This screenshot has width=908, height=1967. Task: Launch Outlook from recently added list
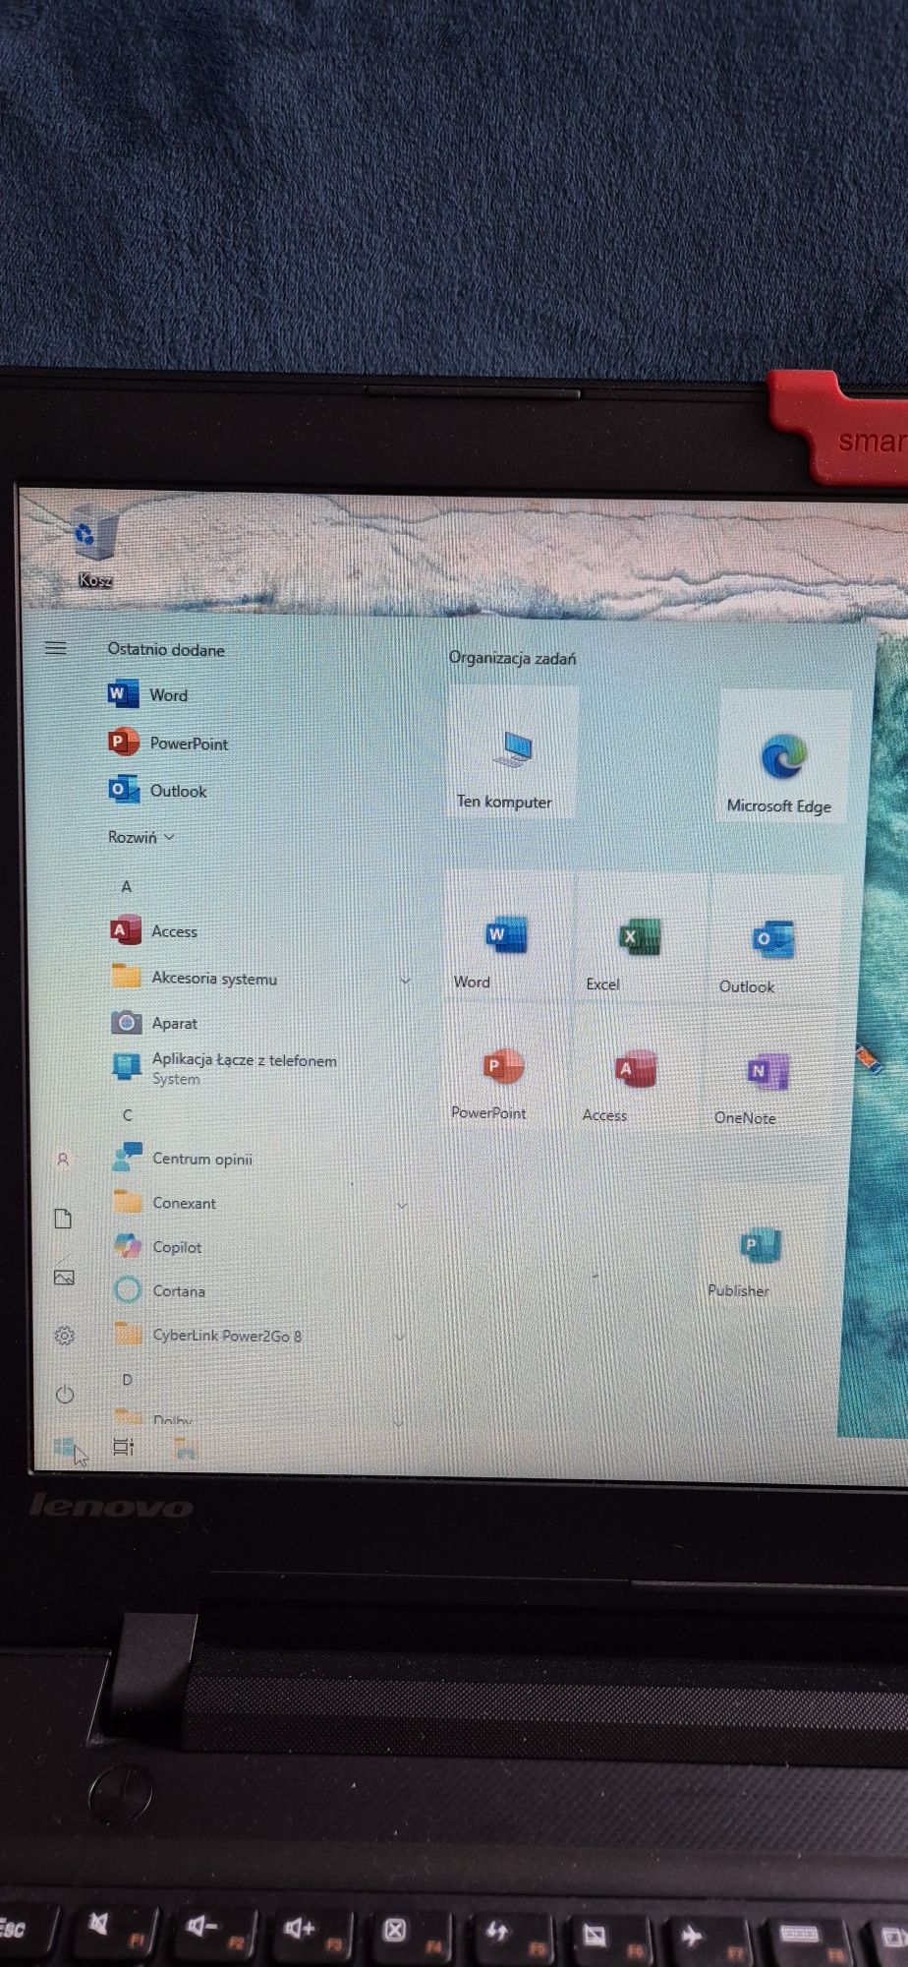157,790
